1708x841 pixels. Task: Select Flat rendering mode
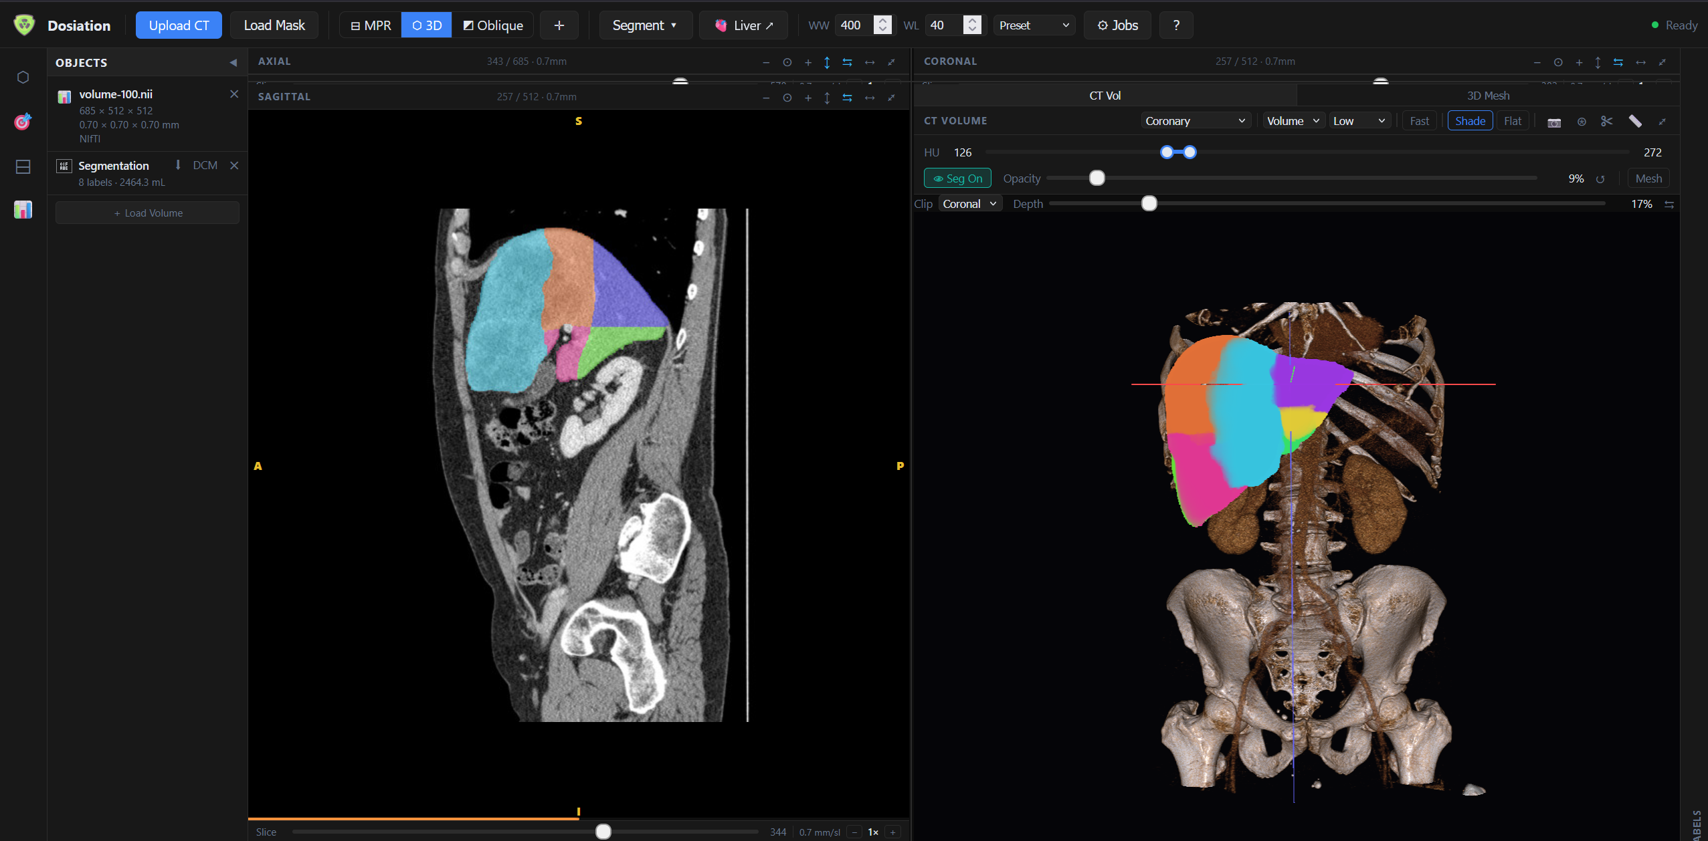tap(1513, 121)
